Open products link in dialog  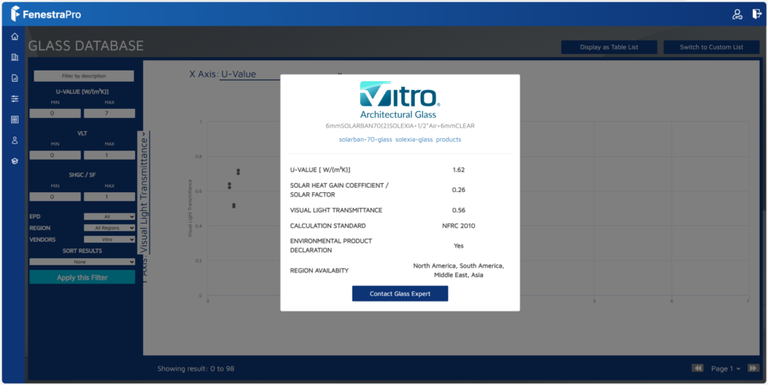(x=448, y=140)
